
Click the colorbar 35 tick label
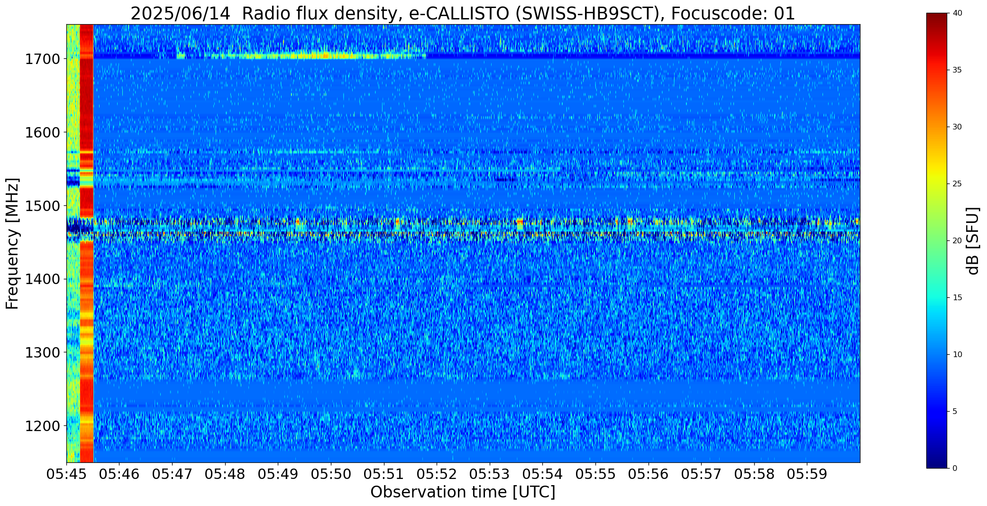pos(957,70)
